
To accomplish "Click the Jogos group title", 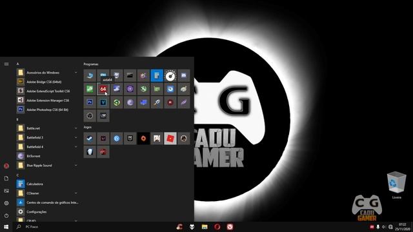I will point(88,127).
